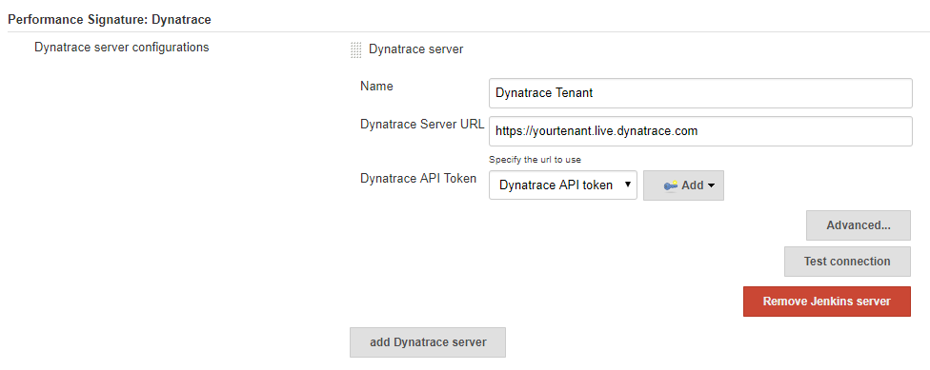The width and height of the screenshot is (930, 370).
Task: Click the Advanced... button
Action: [x=858, y=225]
